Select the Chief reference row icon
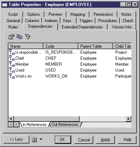This screenshot has width=140, height=147. (12, 58)
